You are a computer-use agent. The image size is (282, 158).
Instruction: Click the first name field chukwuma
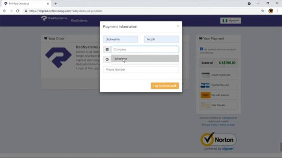[120, 39]
